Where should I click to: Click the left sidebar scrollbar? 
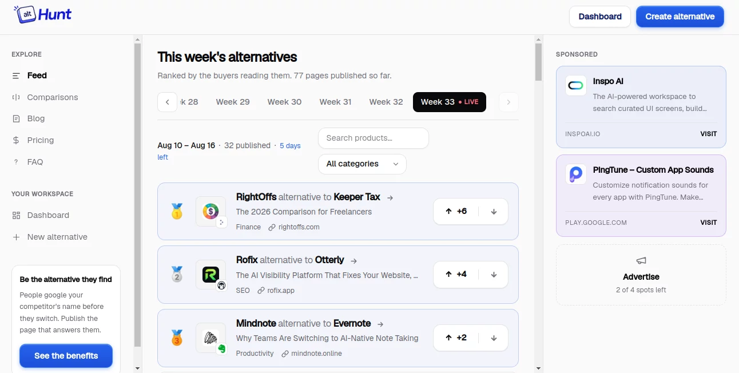pyautogui.click(x=137, y=195)
